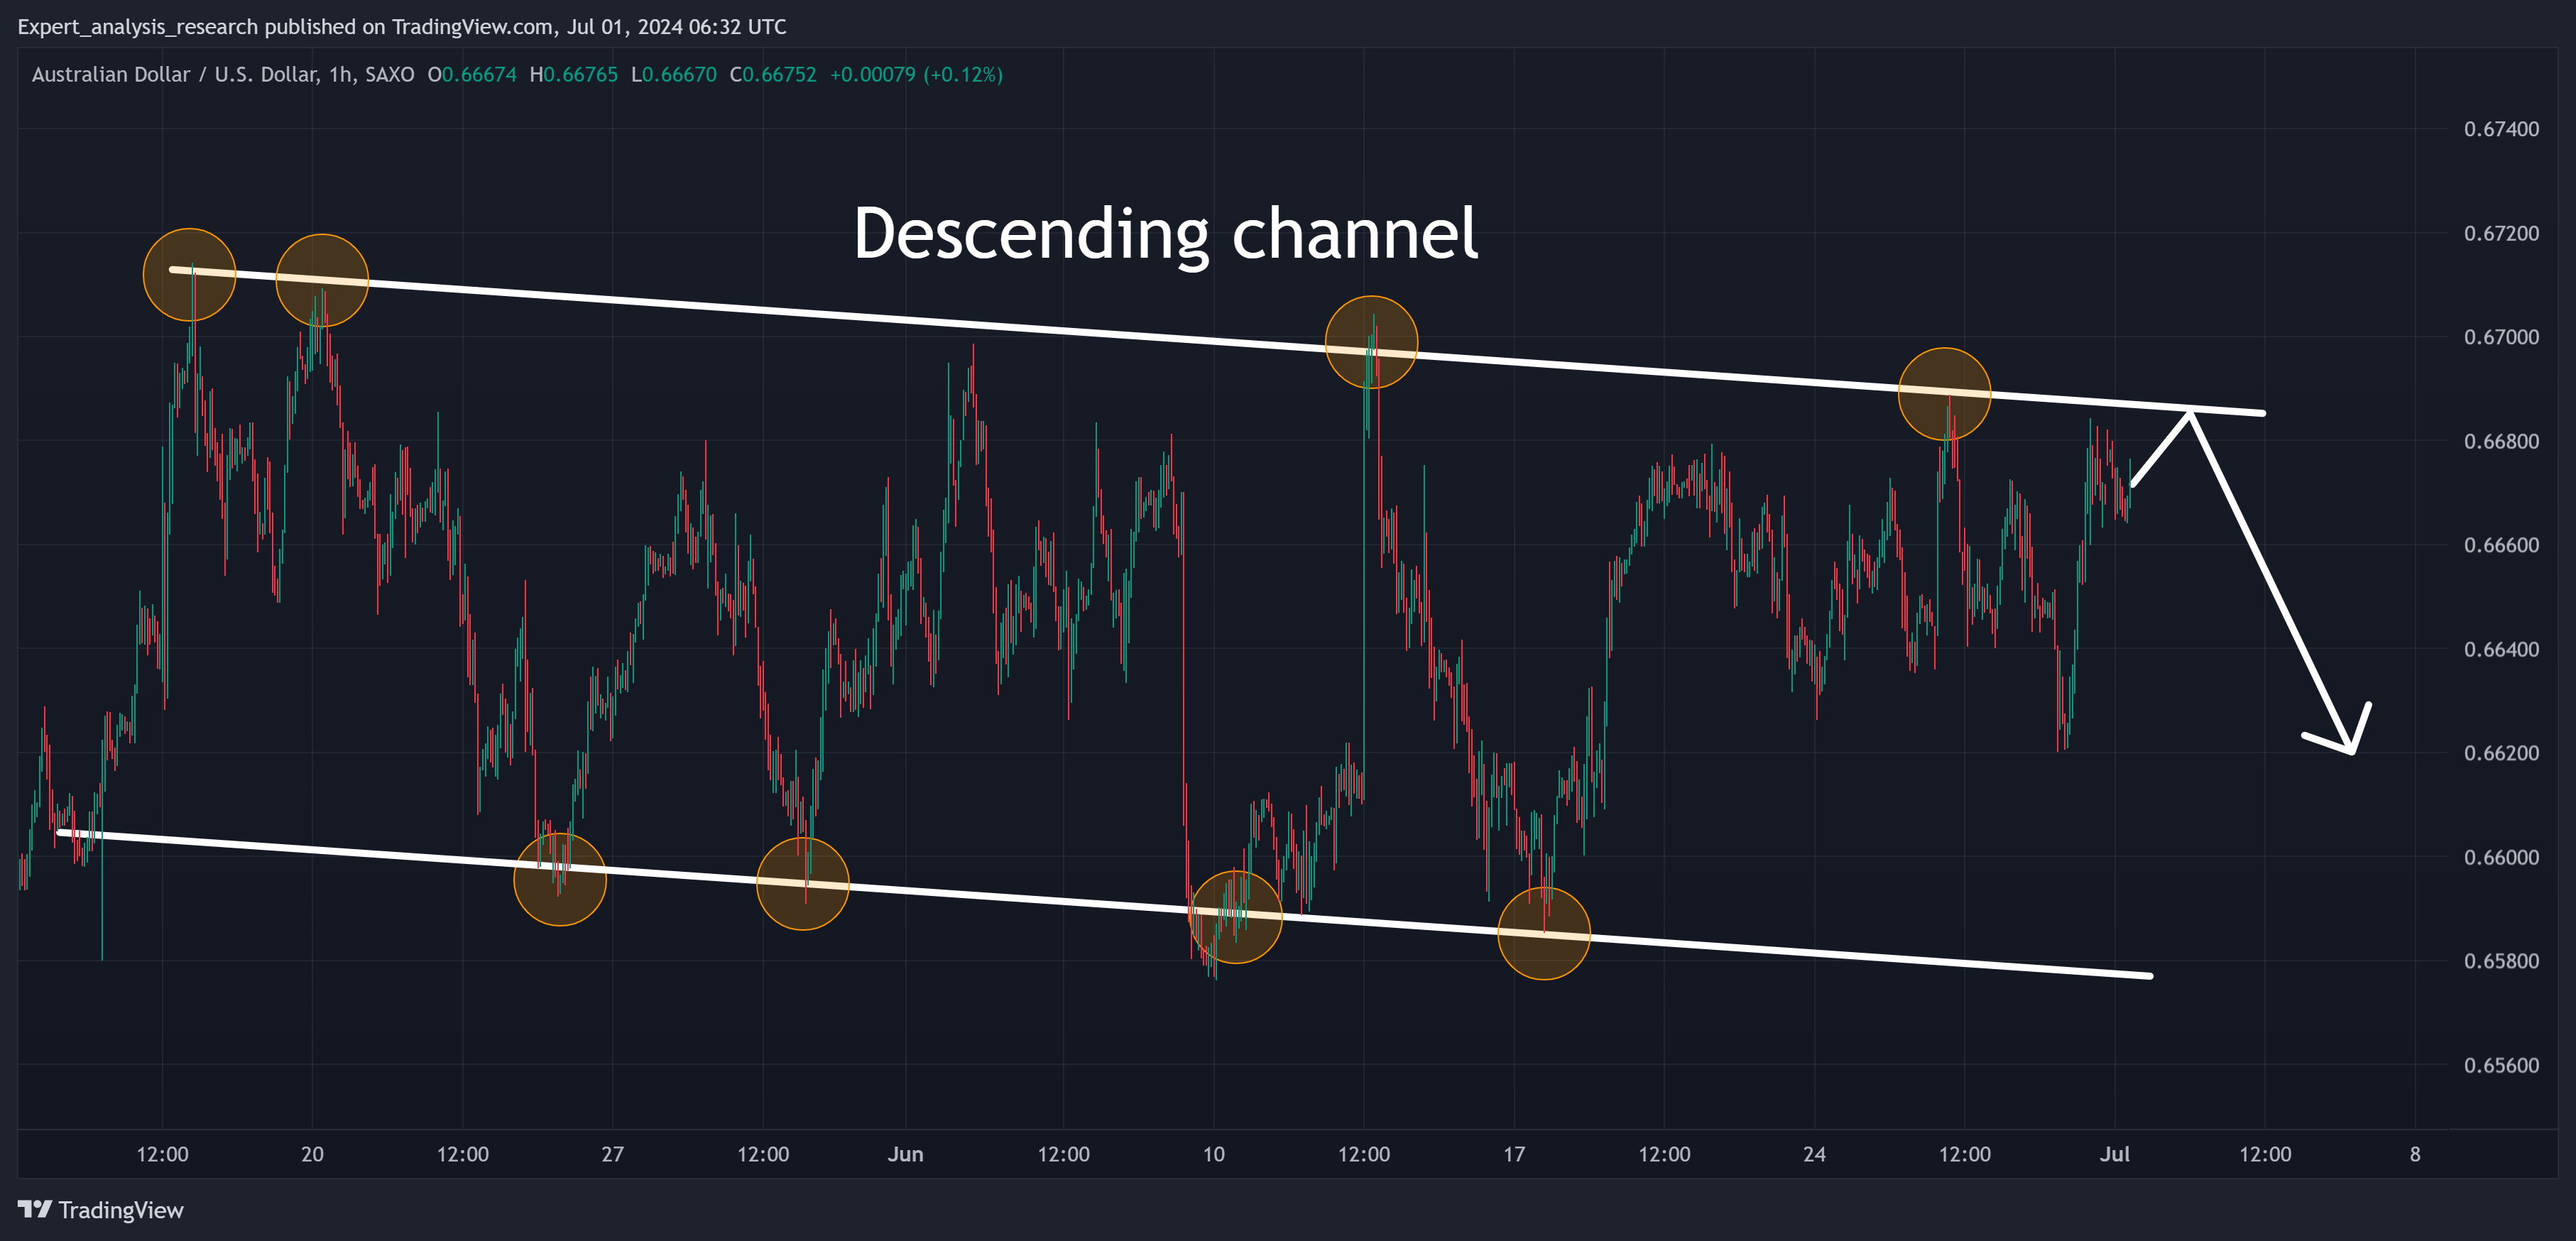Click the 0.66600 price axis label
Image resolution: width=2576 pixels, height=1241 pixels.
coord(2501,545)
